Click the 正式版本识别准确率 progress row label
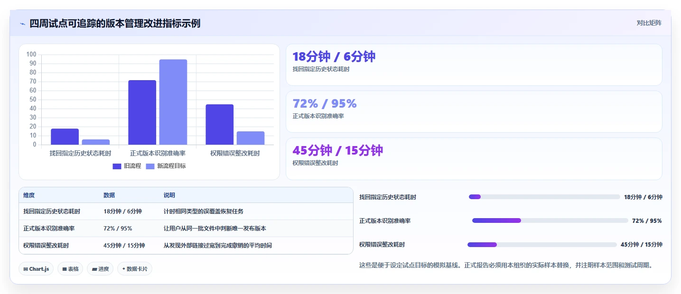The width and height of the screenshot is (681, 294). 385,220
